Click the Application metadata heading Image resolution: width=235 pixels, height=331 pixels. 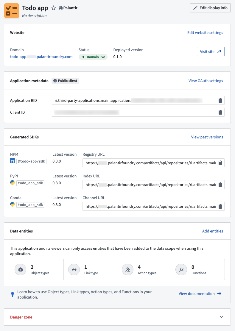(x=29, y=81)
